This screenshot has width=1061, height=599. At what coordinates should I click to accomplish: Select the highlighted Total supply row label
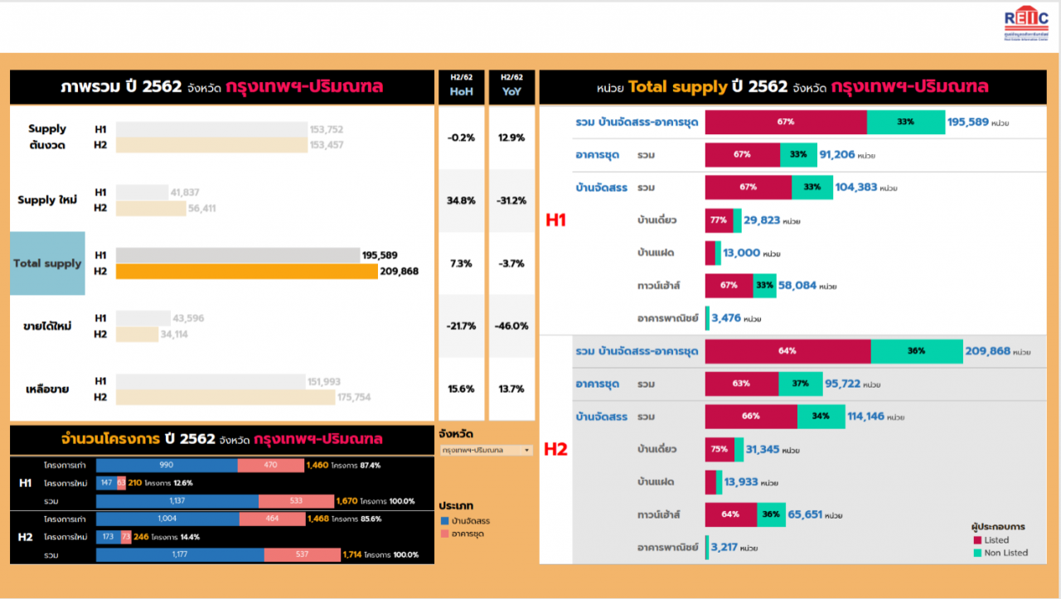click(47, 263)
